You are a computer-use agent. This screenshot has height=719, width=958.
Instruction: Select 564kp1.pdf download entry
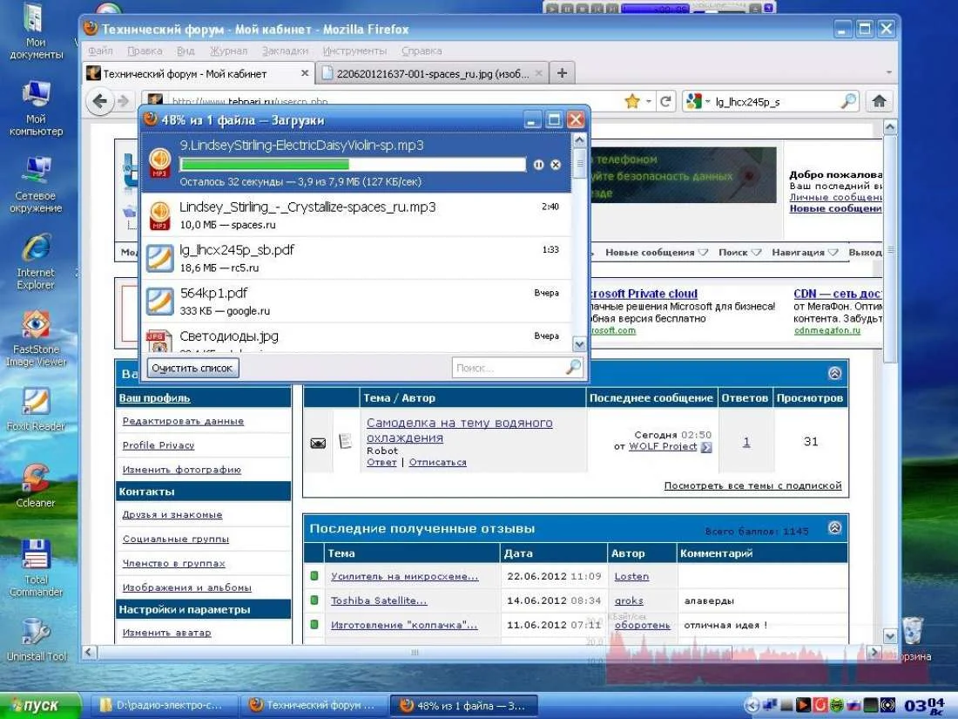point(356,302)
